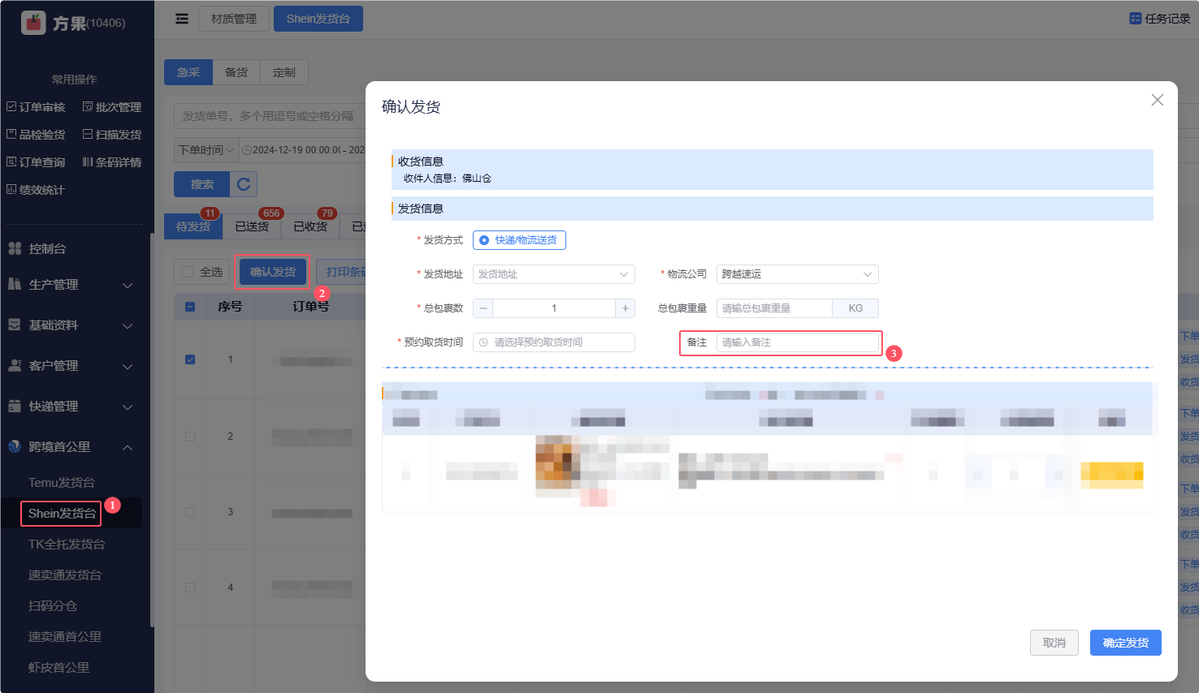Click the 确定发货 button

point(1125,643)
